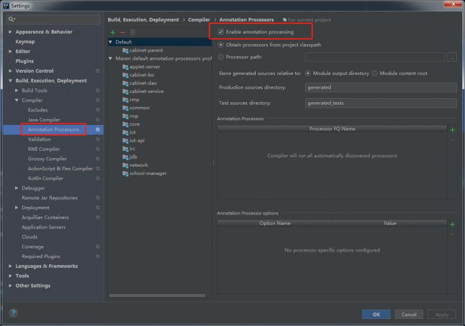Select Annotation Processors in the settings tree
The width and height of the screenshot is (465, 326).
coord(53,130)
